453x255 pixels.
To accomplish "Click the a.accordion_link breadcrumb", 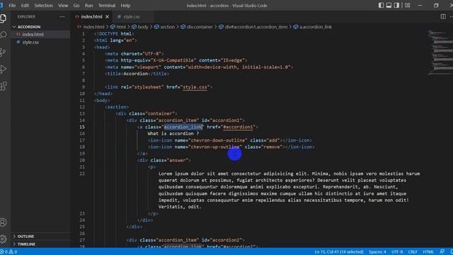I will click(x=313, y=27).
